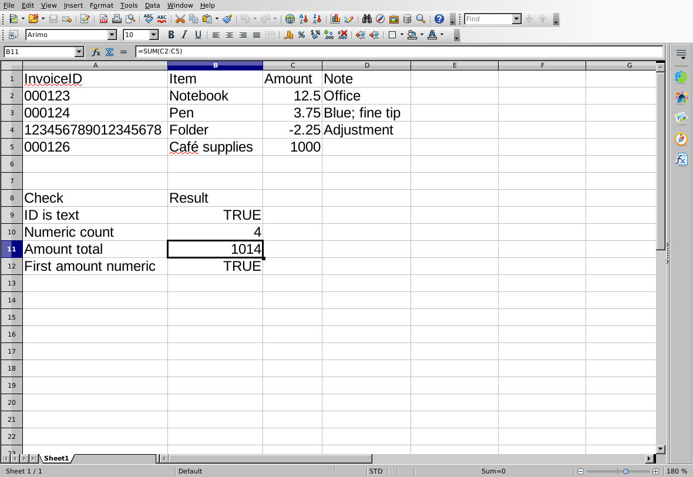Click Add Decimal Place icon
Screen dimensions: 693x477
[329, 35]
